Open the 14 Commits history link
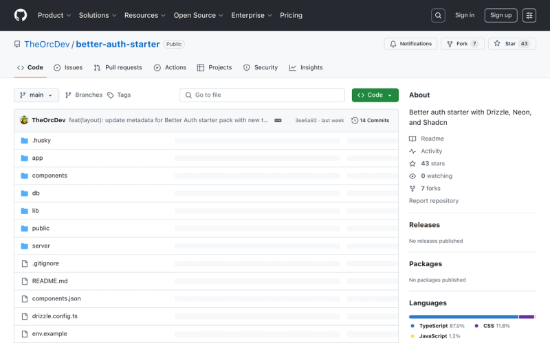The image size is (550, 343). (371, 121)
